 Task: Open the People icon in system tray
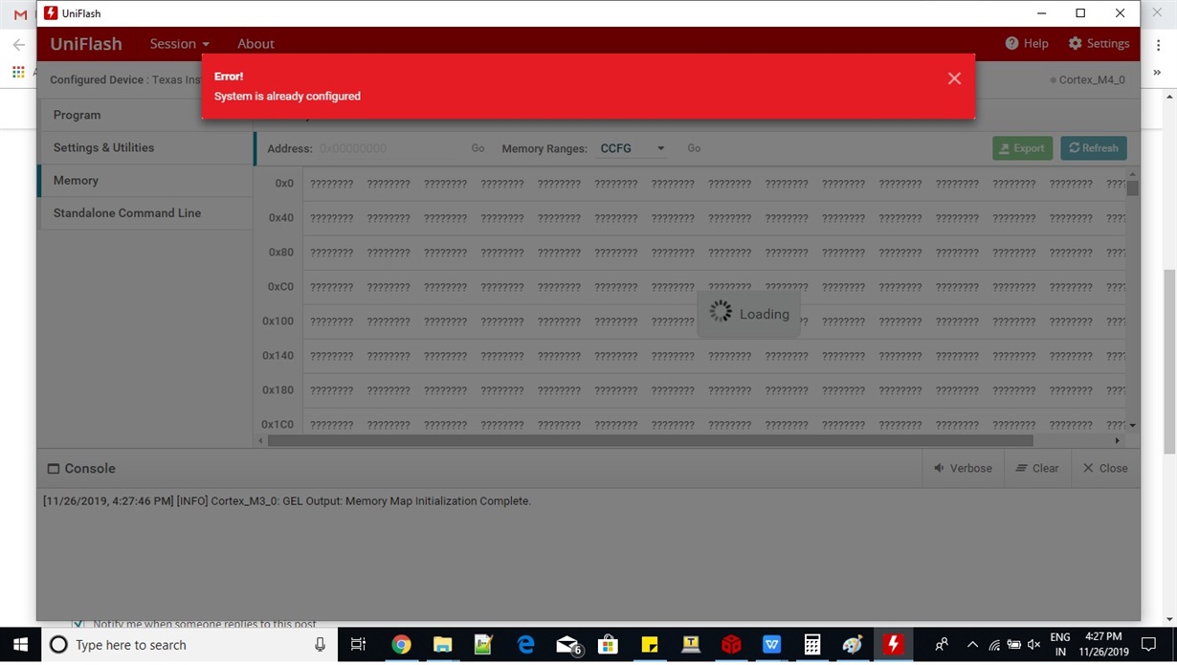942,645
